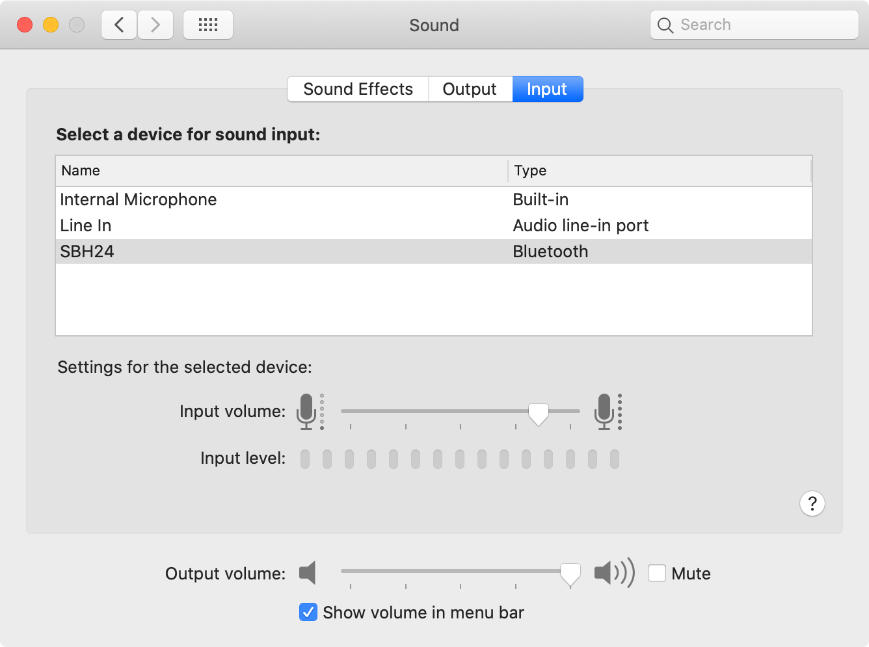This screenshot has width=869, height=647.
Task: Toggle the Mute option off and on
Action: pyautogui.click(x=657, y=573)
